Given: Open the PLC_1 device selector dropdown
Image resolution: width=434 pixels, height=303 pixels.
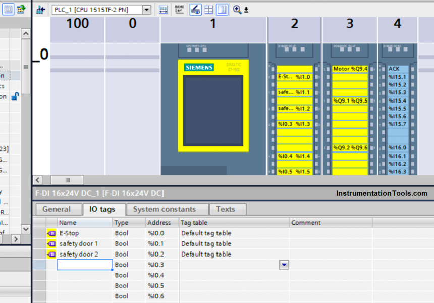Looking at the screenshot, I should (147, 10).
